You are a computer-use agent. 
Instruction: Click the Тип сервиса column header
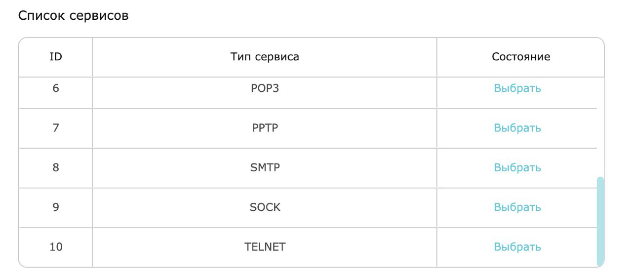265,57
